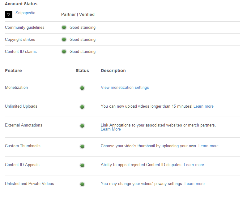Image resolution: width=247 pixels, height=198 pixels.
Task: Open Learn more for Custom Thumbnails
Action: 208,146
